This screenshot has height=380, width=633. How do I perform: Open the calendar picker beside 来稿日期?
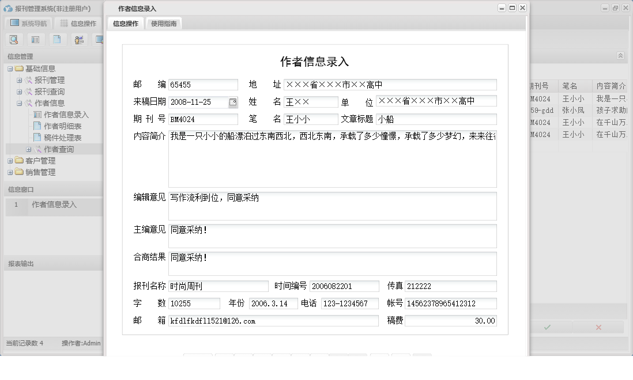click(x=233, y=101)
